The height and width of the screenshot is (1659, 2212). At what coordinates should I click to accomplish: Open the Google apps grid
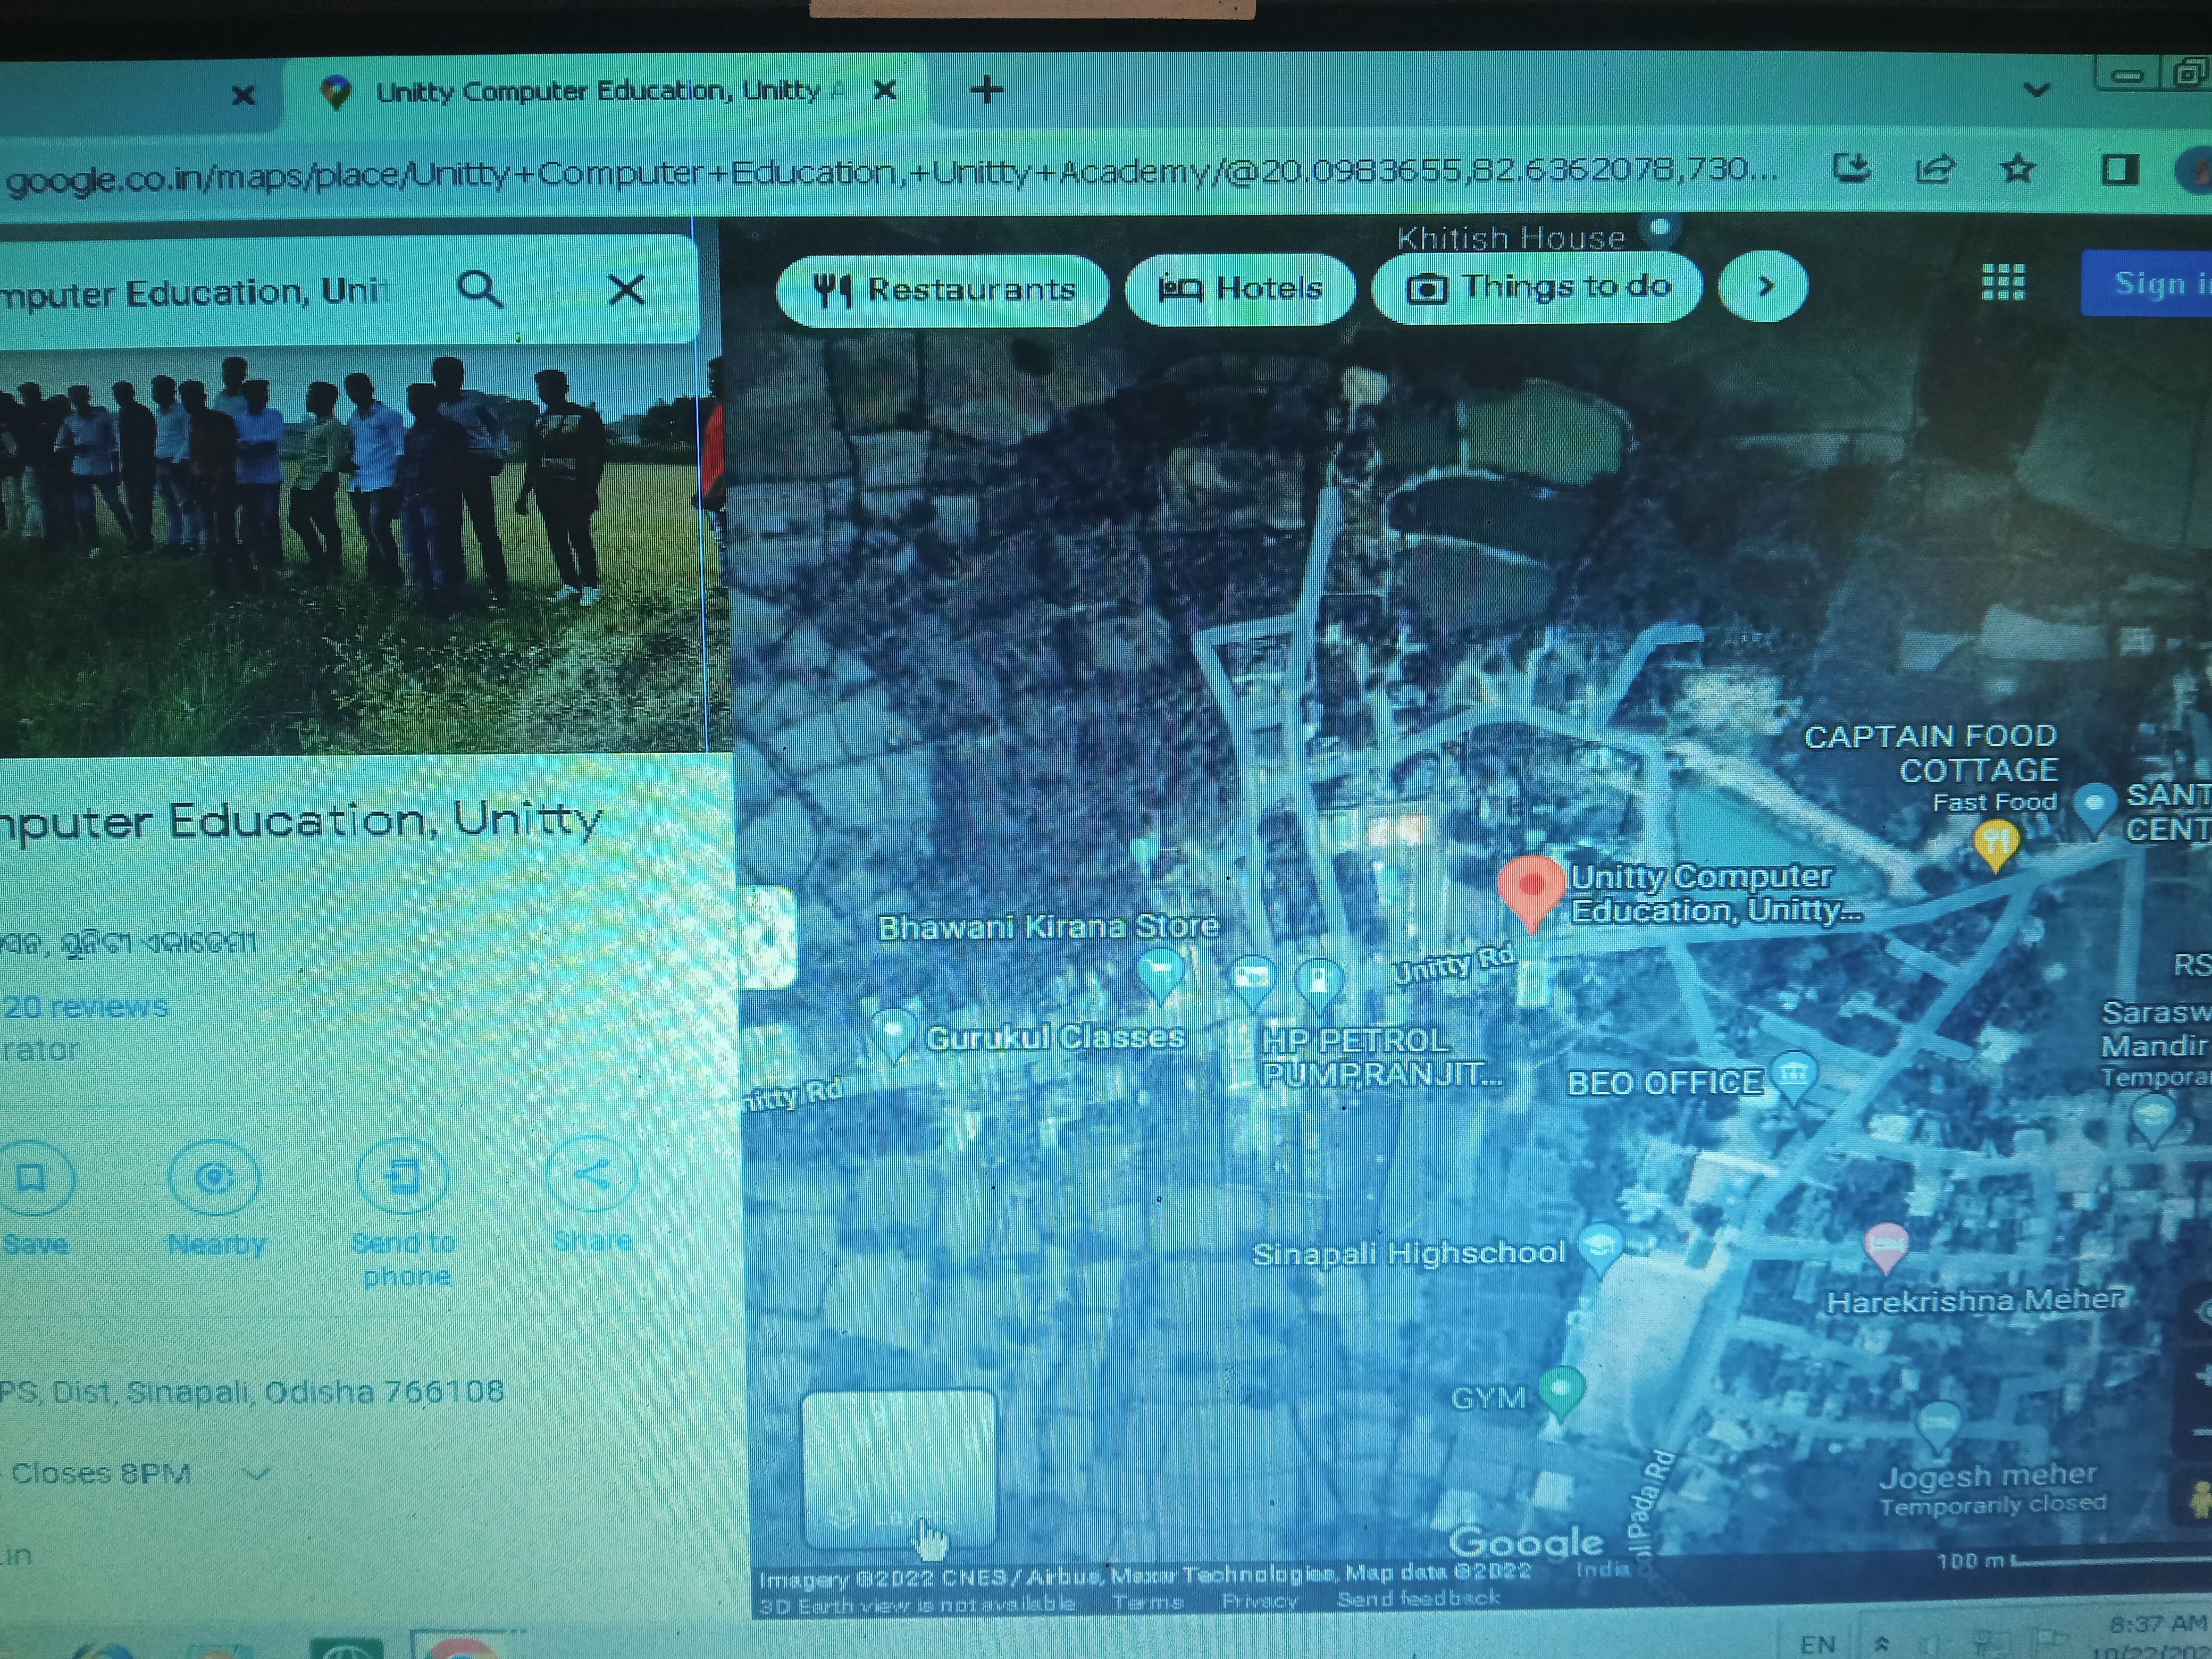coord(2003,283)
